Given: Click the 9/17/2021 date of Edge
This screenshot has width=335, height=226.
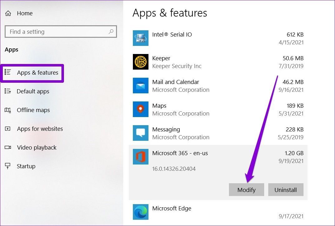Looking at the screenshot, I should 291,216.
